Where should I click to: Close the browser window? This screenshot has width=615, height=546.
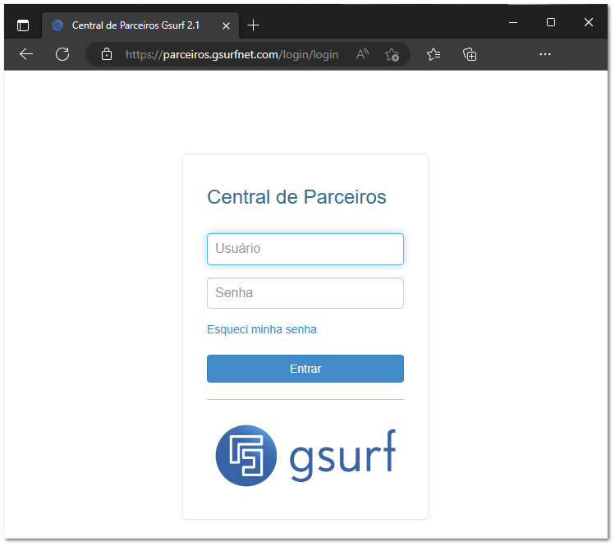(x=589, y=22)
